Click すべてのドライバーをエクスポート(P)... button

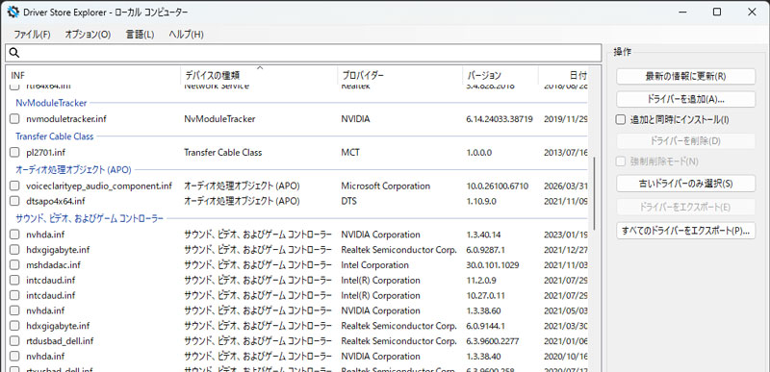[x=685, y=231]
